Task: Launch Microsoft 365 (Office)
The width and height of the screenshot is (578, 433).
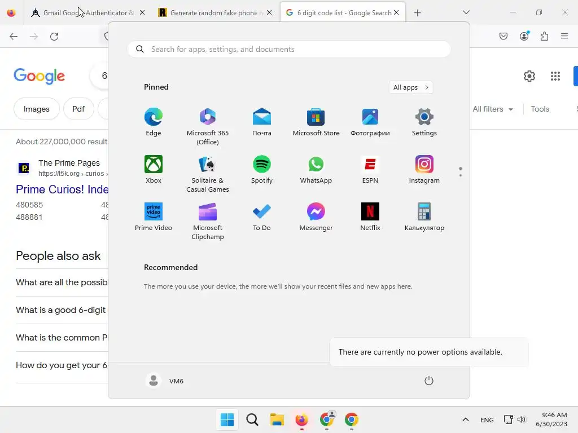Action: (208, 127)
